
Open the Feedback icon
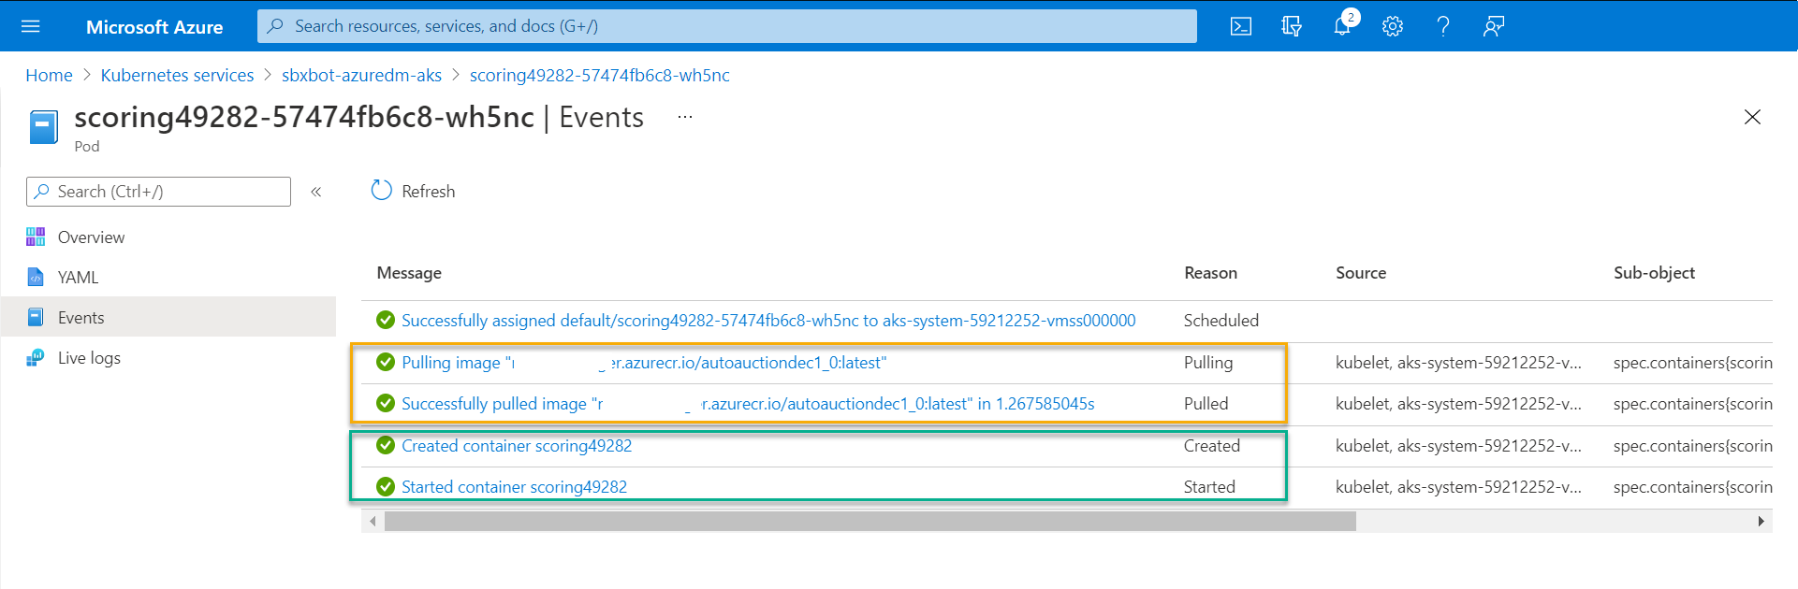(x=1494, y=26)
